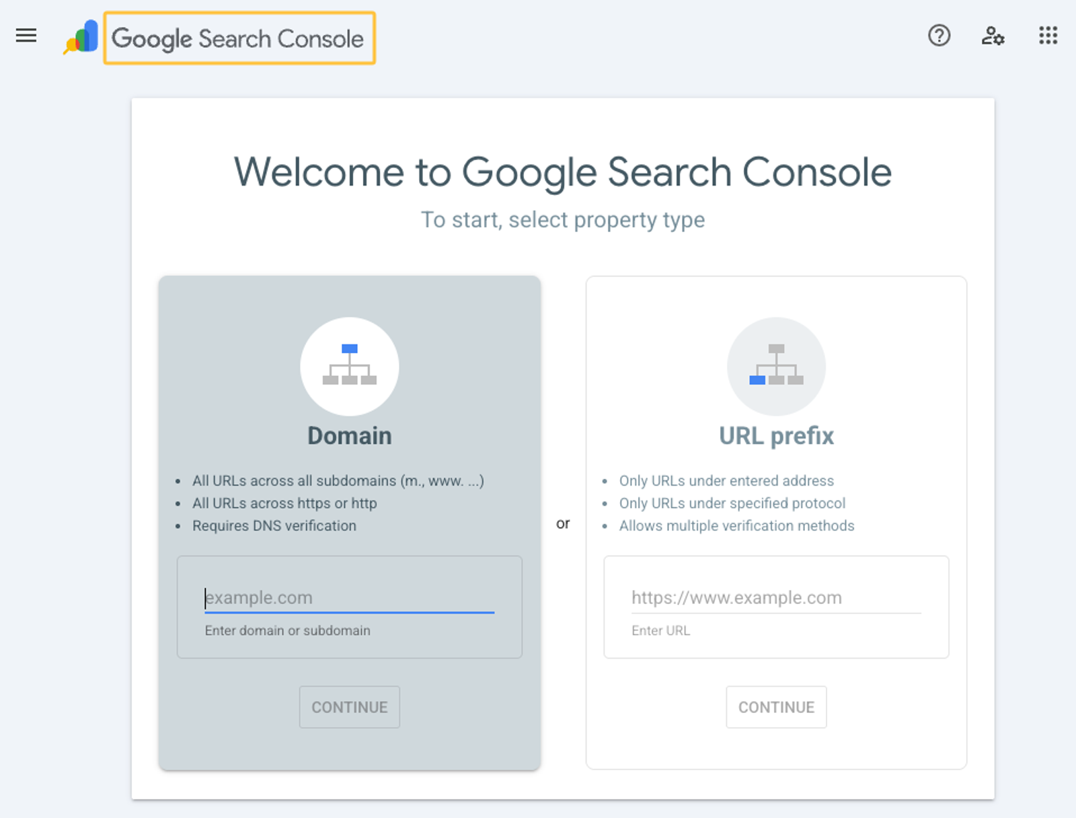
Task: Click CONTINUE under the Domain card
Action: coord(350,707)
